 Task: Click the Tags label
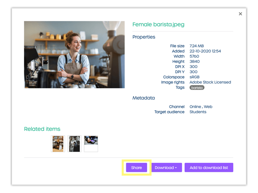point(180,88)
